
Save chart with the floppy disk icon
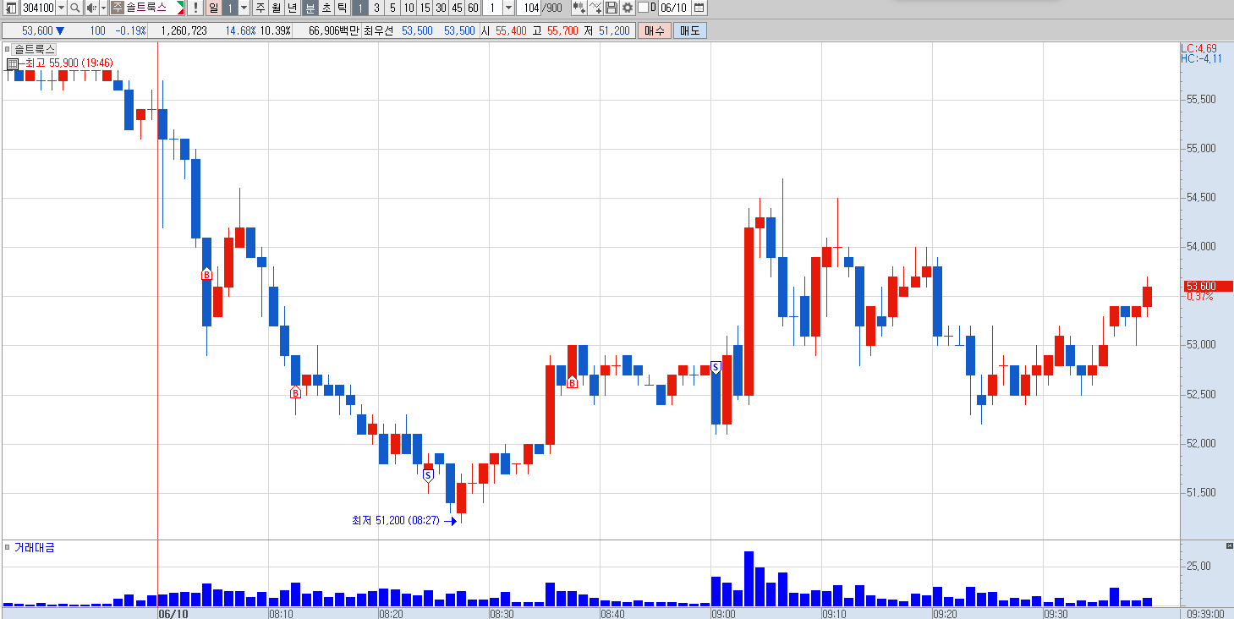612,8
